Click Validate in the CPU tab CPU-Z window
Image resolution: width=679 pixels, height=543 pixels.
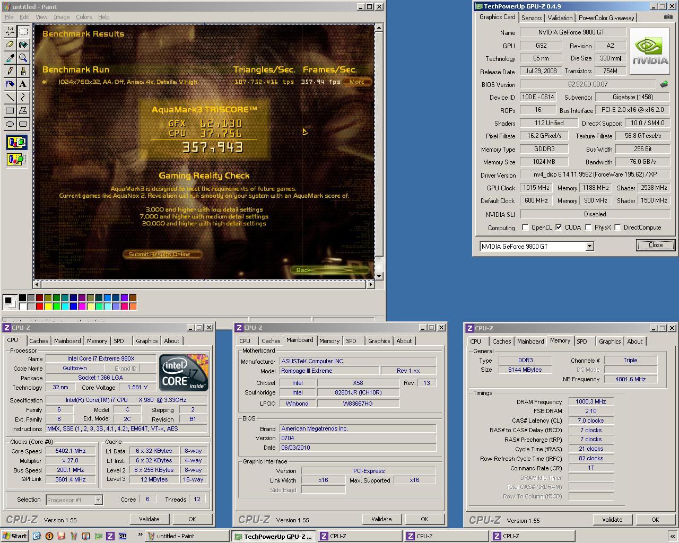pos(149,519)
